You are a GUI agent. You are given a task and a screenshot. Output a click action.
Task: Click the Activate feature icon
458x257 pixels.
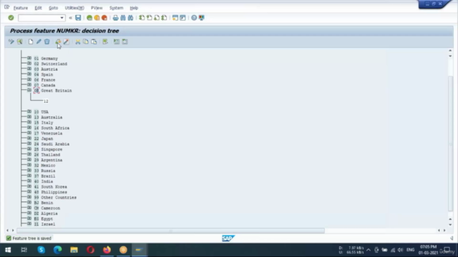pyautogui.click(x=58, y=41)
